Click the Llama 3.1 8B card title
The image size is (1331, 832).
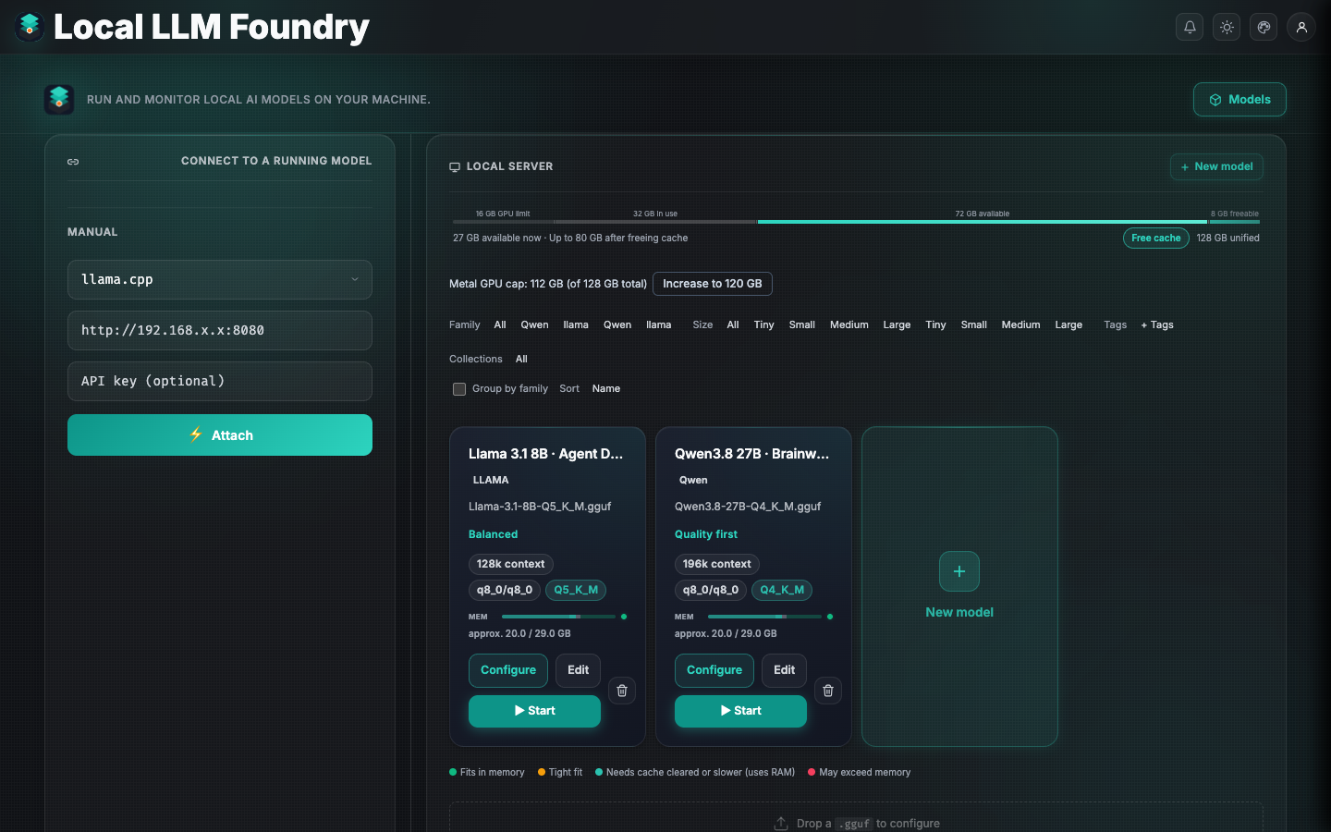[545, 454]
